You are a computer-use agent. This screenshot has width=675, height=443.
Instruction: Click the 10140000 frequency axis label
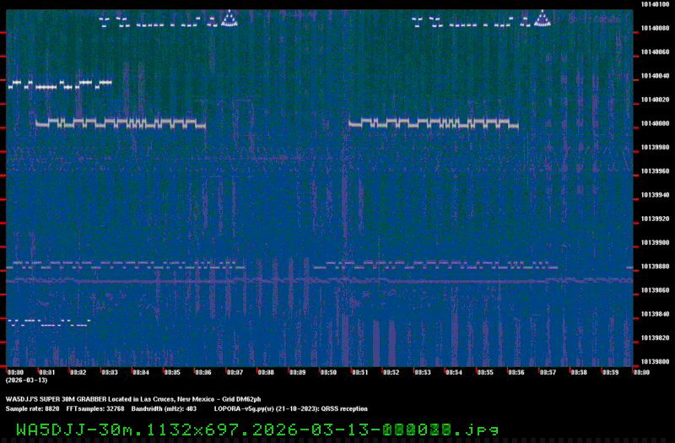pyautogui.click(x=655, y=123)
